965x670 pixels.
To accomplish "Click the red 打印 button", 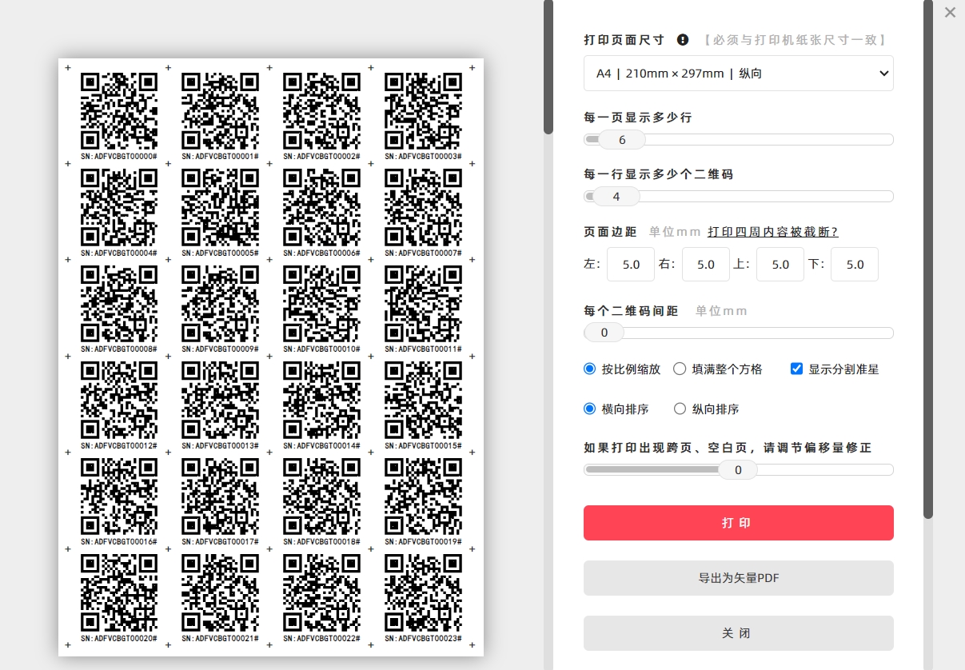I will [x=738, y=523].
